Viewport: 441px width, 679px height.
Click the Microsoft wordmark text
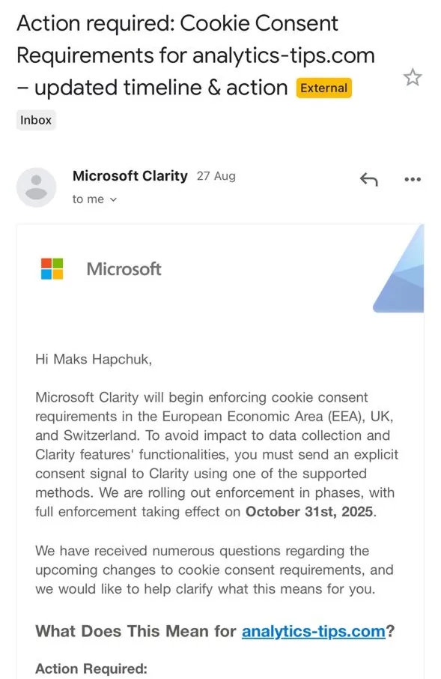[124, 269]
